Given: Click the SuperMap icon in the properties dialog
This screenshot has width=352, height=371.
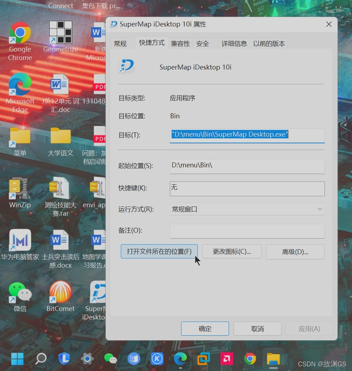Looking at the screenshot, I should (x=126, y=66).
